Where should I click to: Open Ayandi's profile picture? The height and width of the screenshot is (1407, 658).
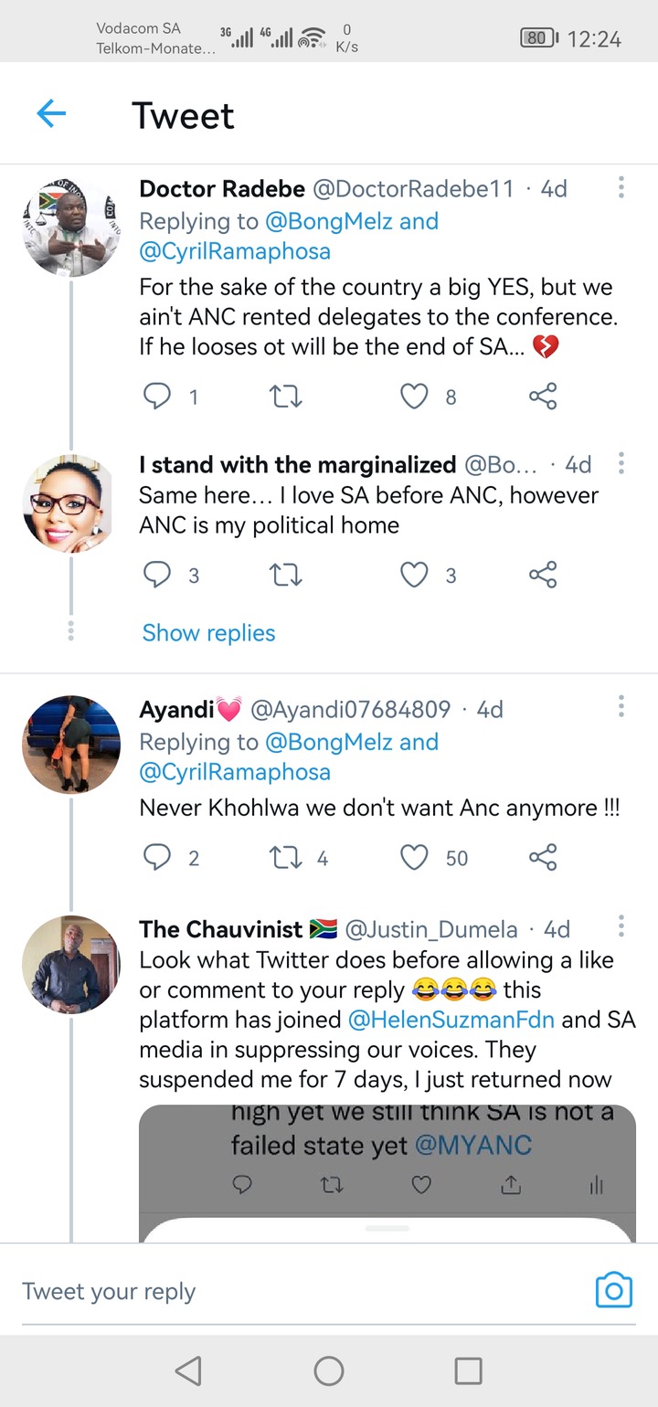[71, 745]
